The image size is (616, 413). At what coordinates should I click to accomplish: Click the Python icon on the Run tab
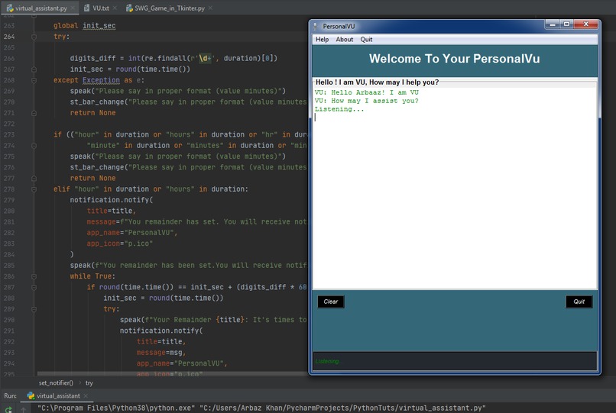coord(31,395)
